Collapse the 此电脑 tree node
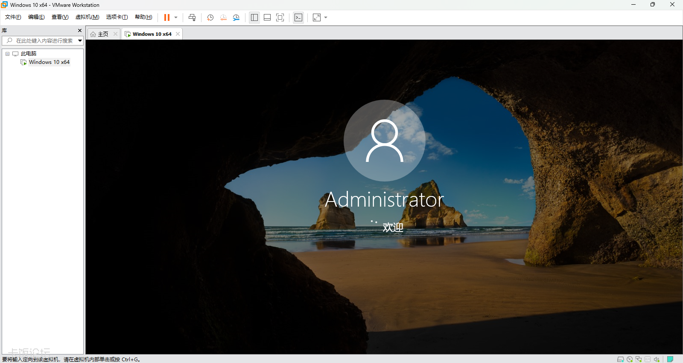The width and height of the screenshot is (683, 363). [x=7, y=54]
